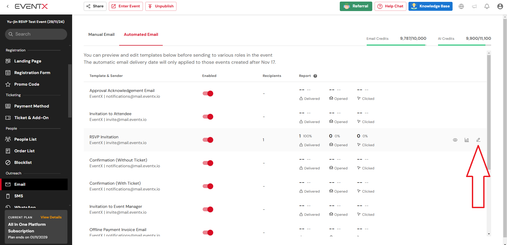Click the Blocklist prohibited icon

tap(8, 163)
